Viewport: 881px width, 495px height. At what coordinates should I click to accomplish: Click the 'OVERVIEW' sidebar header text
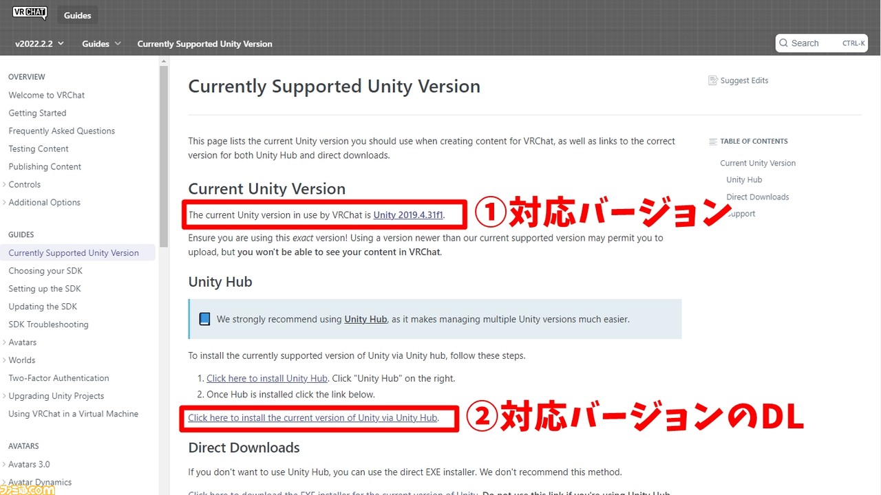point(27,77)
